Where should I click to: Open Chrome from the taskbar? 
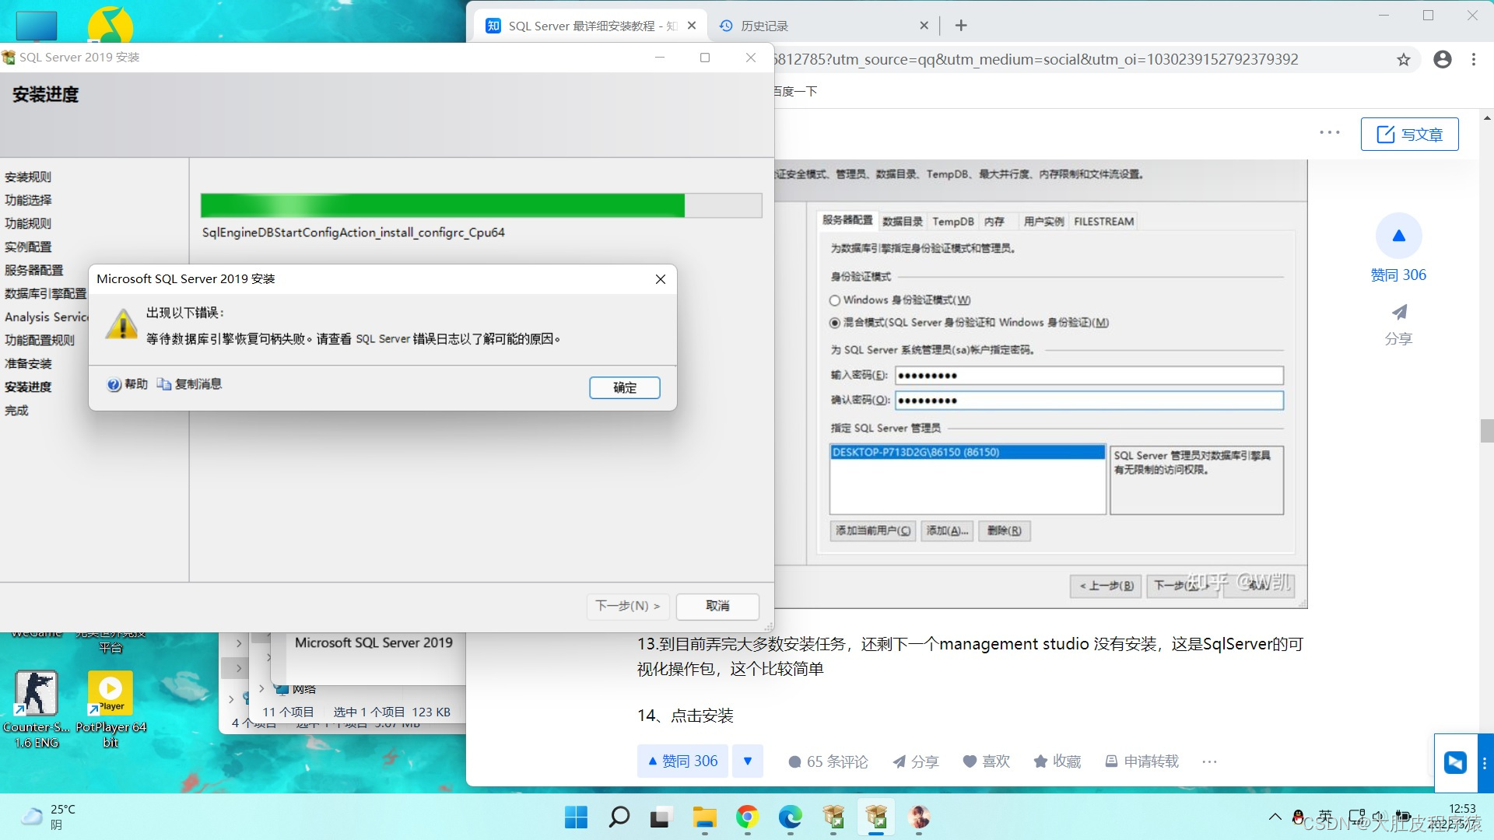coord(747,817)
